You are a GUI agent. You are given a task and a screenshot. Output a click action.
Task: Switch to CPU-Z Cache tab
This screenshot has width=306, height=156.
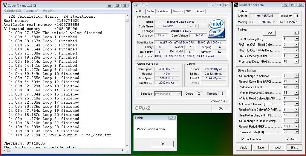(150, 11)
